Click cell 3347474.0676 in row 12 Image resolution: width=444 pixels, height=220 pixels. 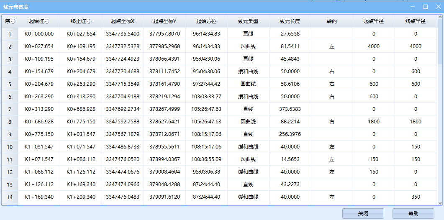[123, 172]
